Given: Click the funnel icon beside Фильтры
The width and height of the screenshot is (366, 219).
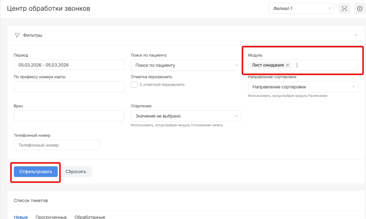Looking at the screenshot, I should [x=17, y=35].
